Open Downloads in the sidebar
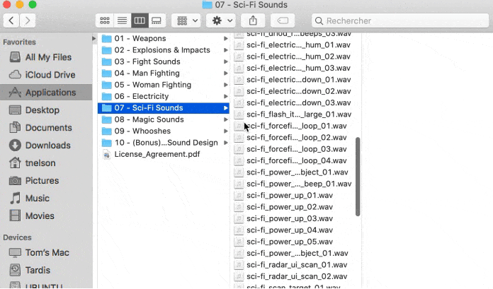 47,146
